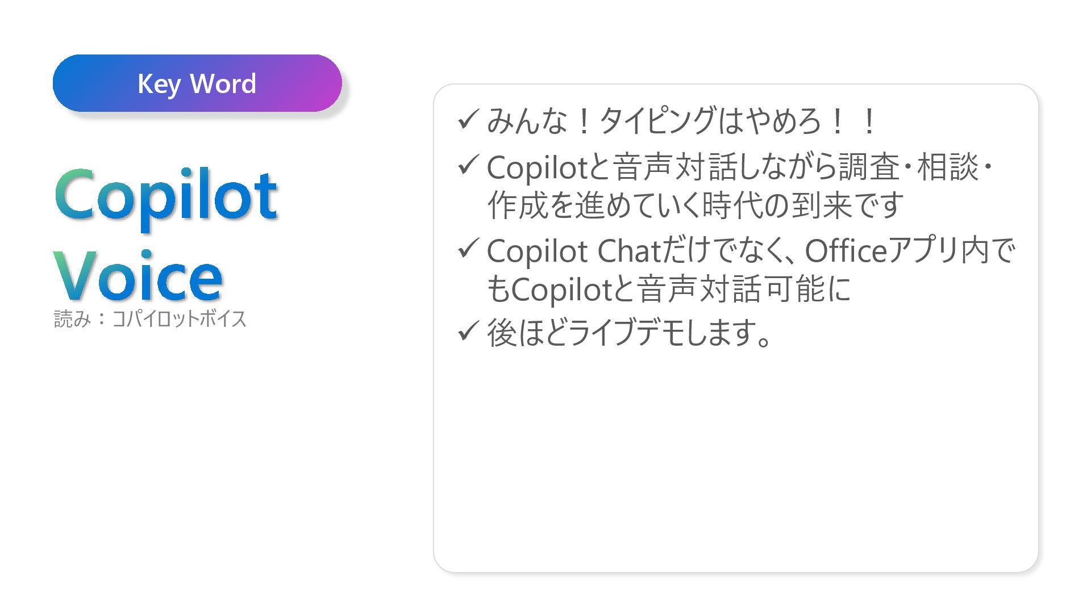
Task: Select the bullet text みんな！タイピングはやめろ！！
Action: [682, 120]
